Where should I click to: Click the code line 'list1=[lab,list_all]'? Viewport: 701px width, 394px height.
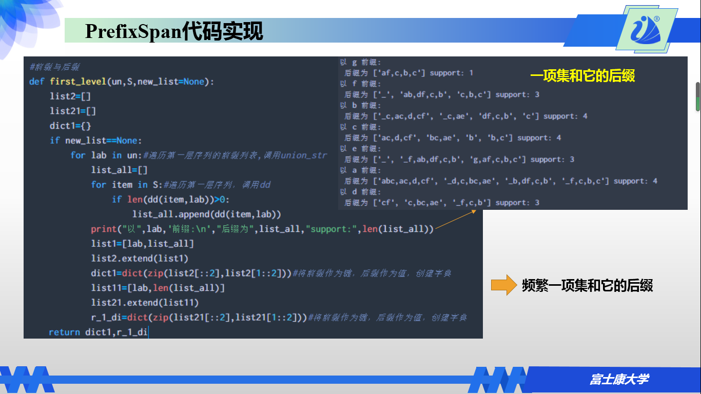(142, 244)
